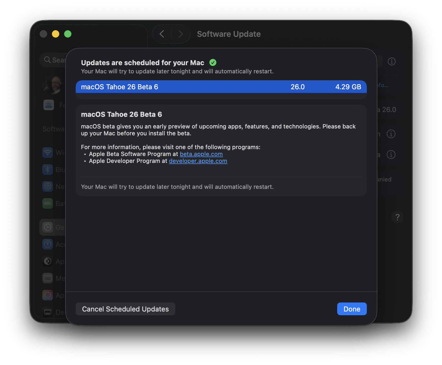Go back using the left chevron button
Viewport: 442px width, 365px height.
(162, 34)
